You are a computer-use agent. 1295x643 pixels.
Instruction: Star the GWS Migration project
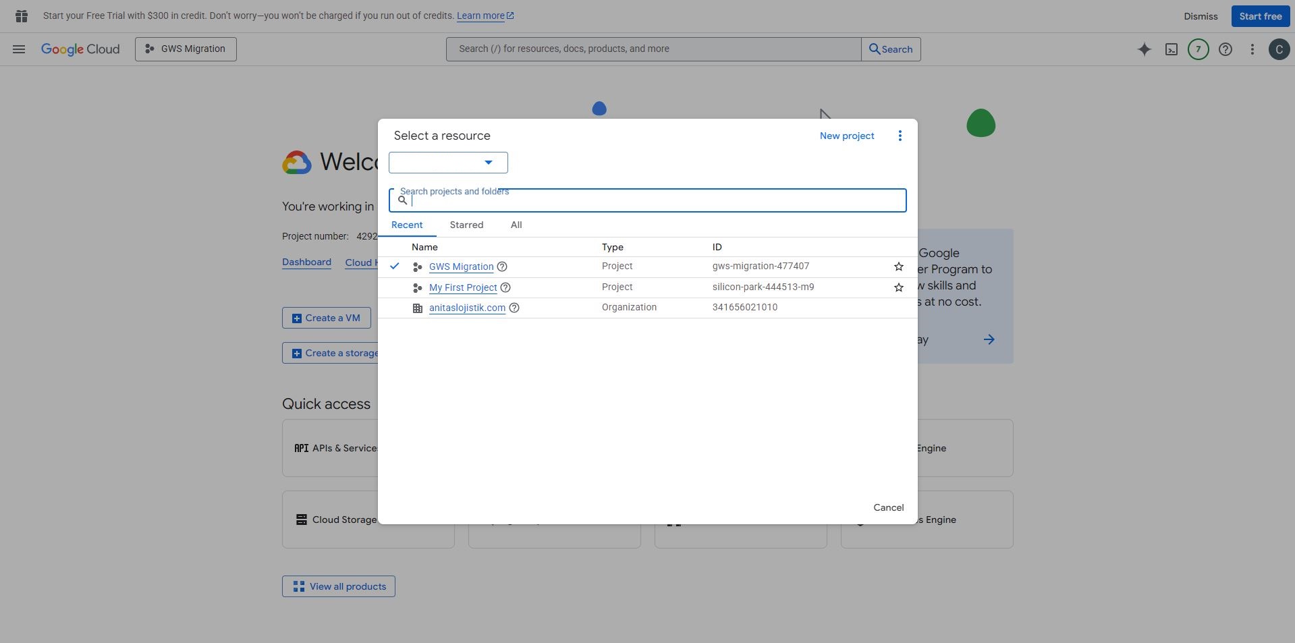click(x=898, y=267)
